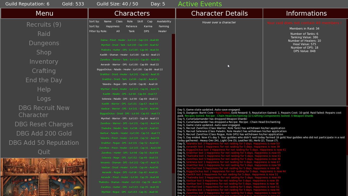This screenshot has height=196, width=348.
Task: Open the Raid screen from the menu
Action: (44, 34)
